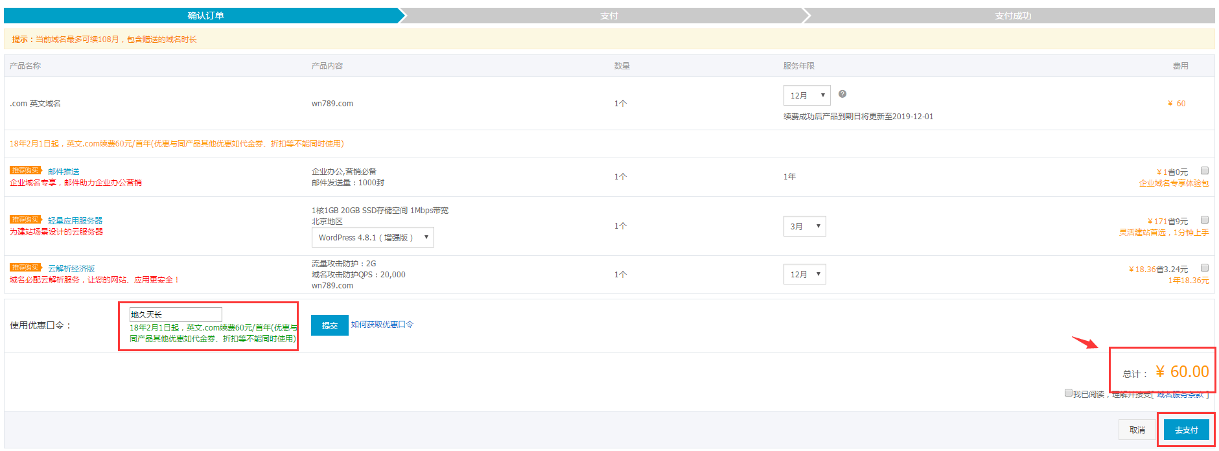Accept the 域名服务条款 agreement checkbox
Screen dimensions: 1219x451
[1068, 393]
